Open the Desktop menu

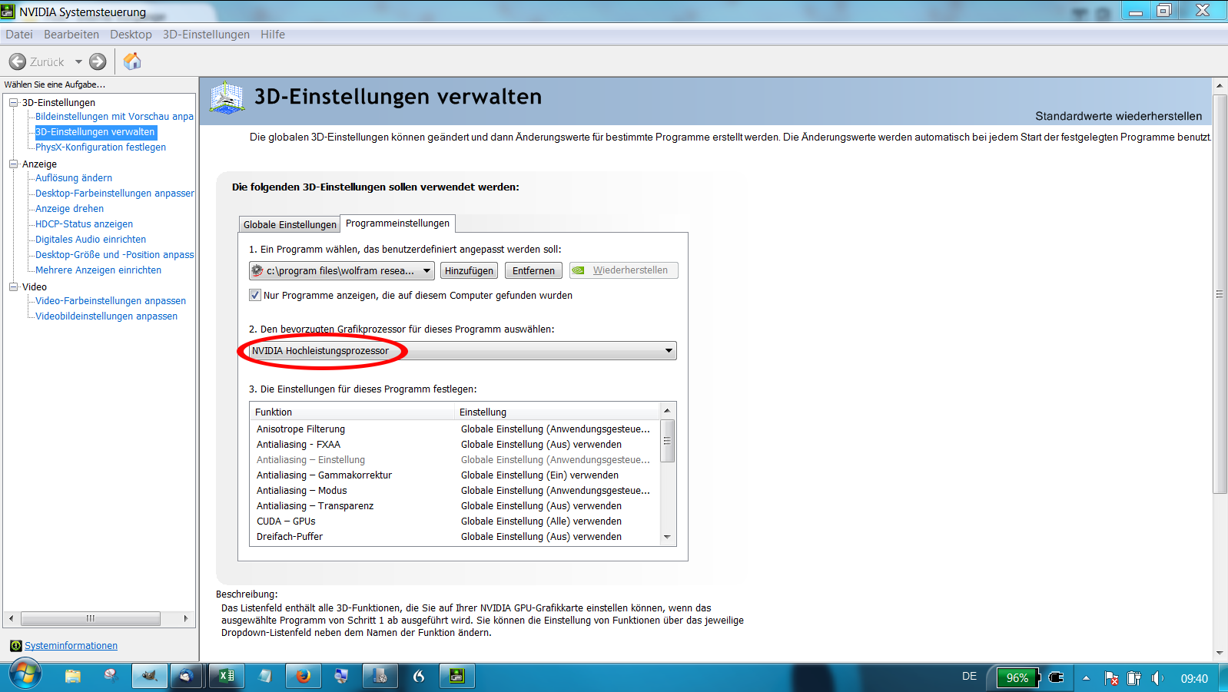[131, 35]
